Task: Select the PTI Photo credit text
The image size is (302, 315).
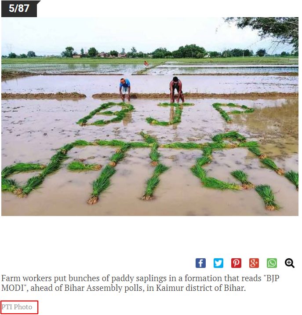Action: 17,307
